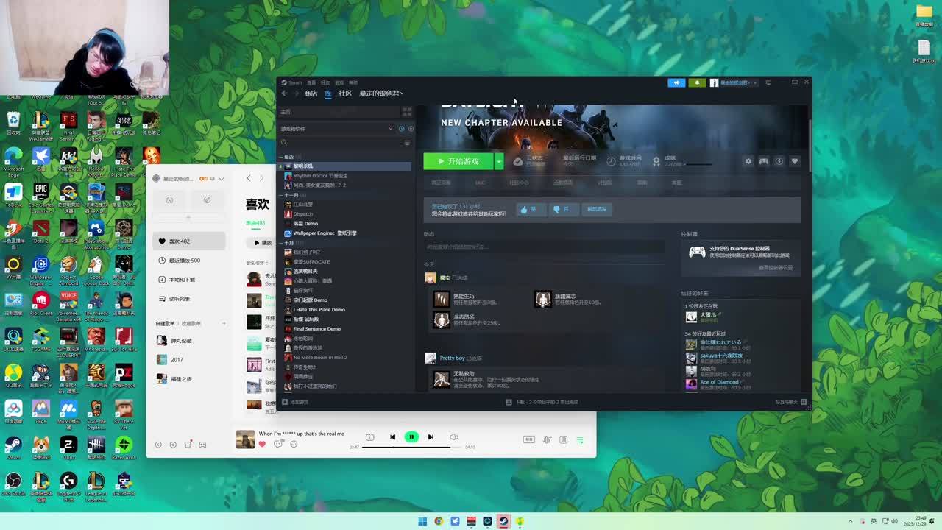Viewport: 942px width, 530px height.
Task: Click the blue Steam announcements megaphone icon
Action: (676, 82)
